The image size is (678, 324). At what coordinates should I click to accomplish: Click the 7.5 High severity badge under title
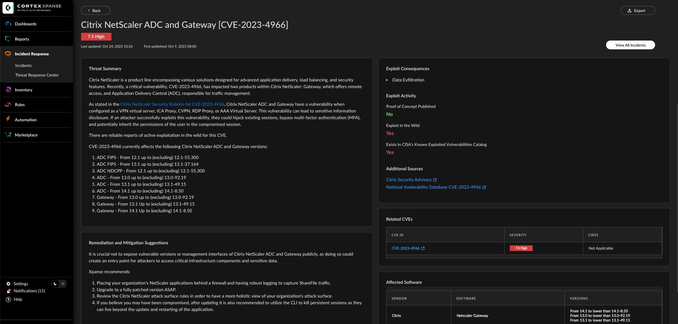[x=96, y=37]
